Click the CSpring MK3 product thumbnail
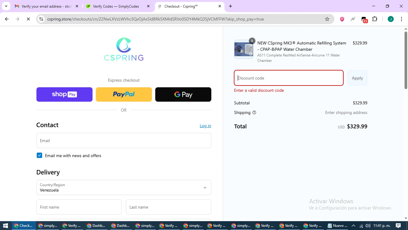408x230 pixels. pos(244,49)
